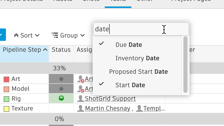Open the Martin Chesnay link
The width and height of the screenshot is (224, 126).
[x=107, y=108]
